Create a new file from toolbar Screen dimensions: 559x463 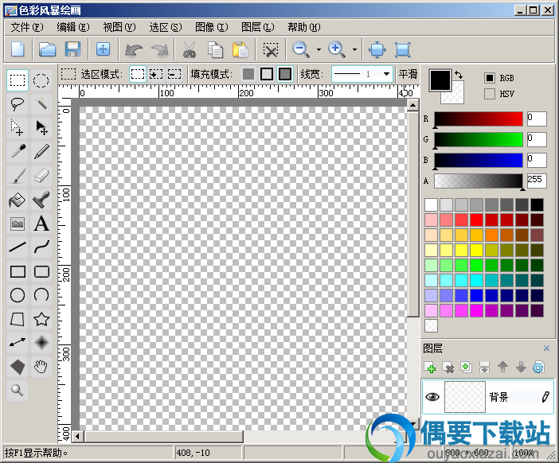click(18, 49)
